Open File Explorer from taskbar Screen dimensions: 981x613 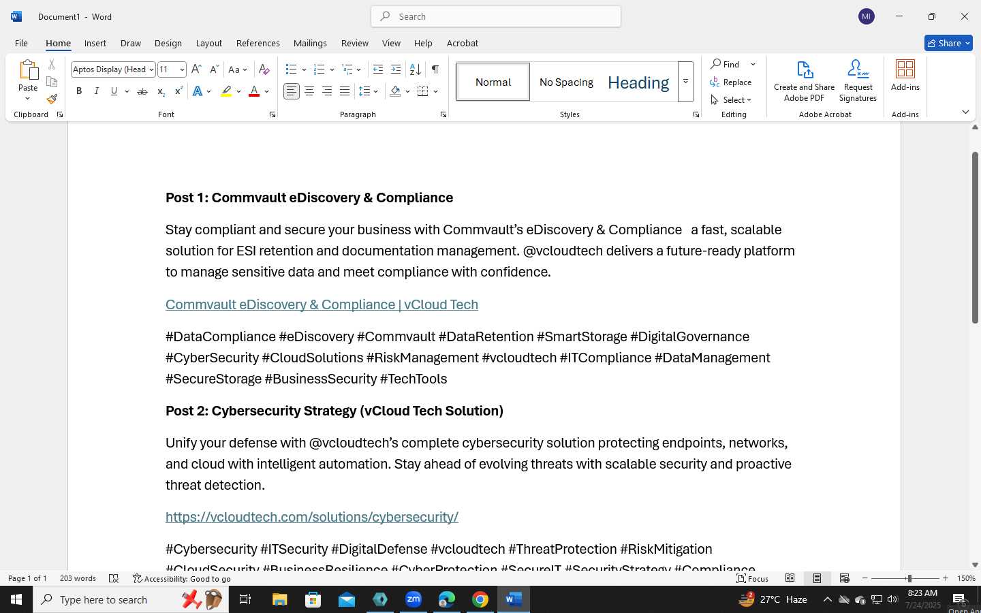(x=280, y=599)
